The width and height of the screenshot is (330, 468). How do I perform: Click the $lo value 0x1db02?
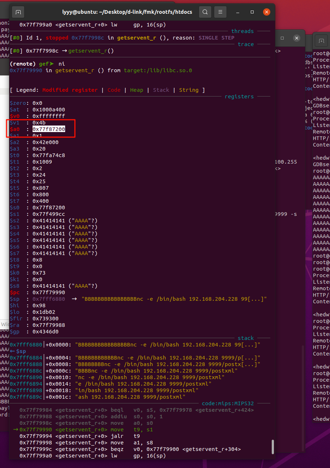pos(44,312)
